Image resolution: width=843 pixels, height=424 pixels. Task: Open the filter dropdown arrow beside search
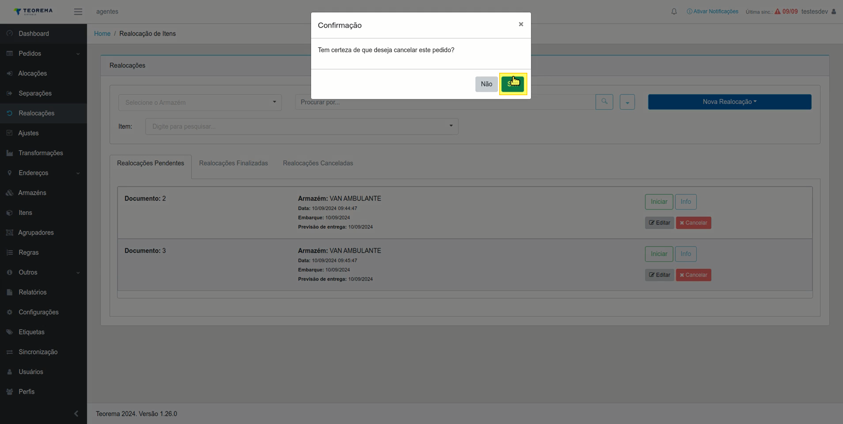click(627, 102)
